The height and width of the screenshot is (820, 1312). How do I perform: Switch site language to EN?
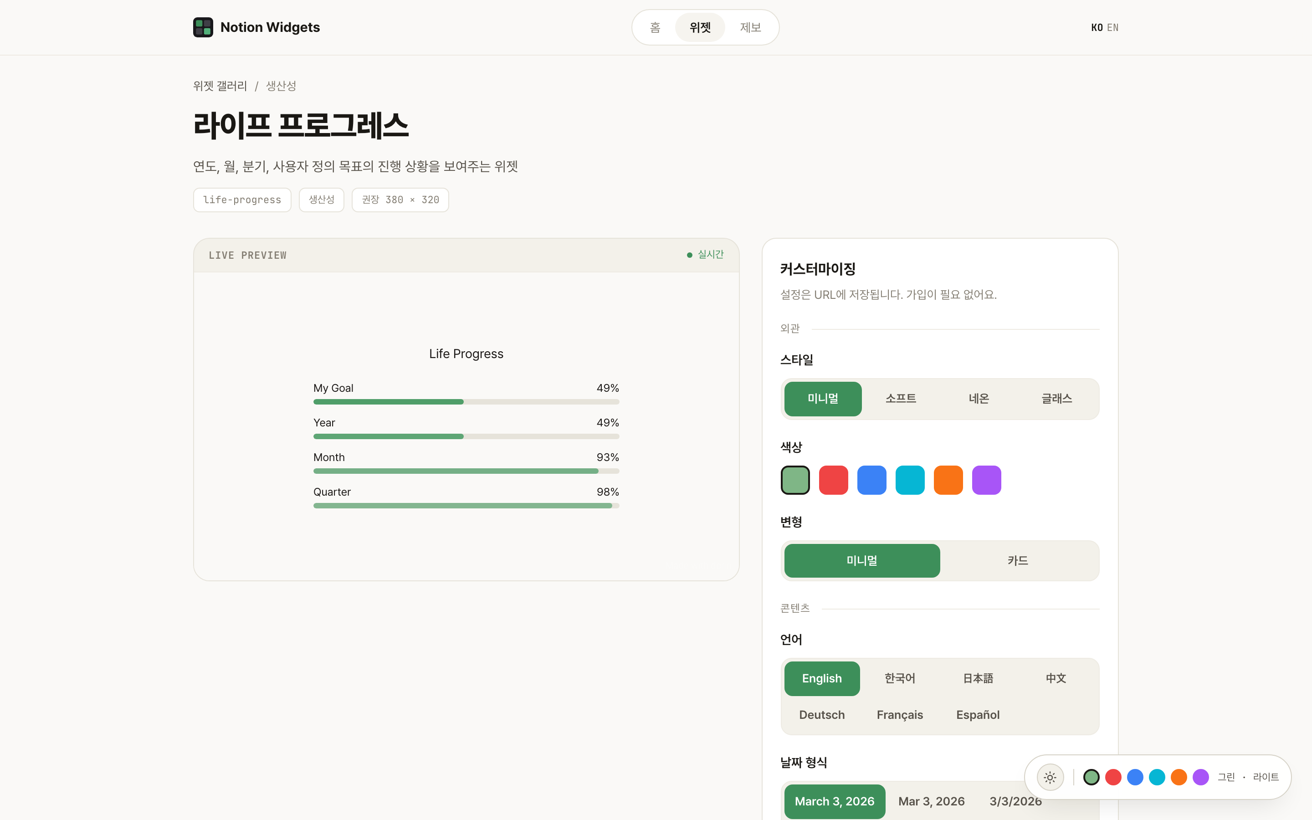1112,27
